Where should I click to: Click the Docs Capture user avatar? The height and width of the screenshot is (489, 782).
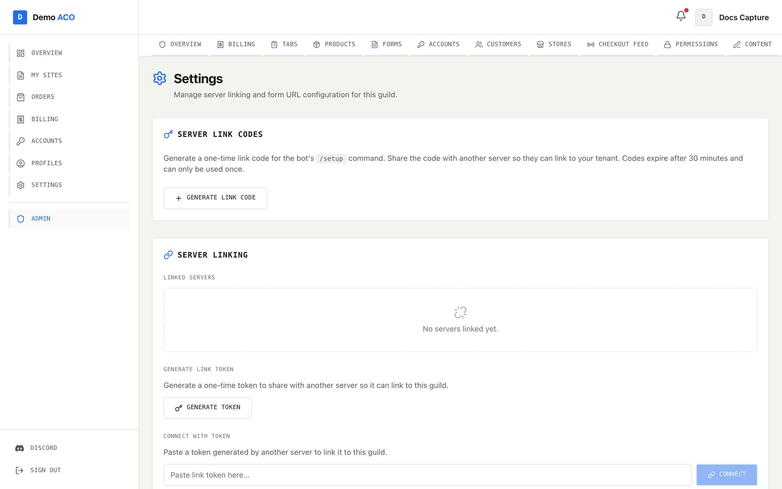click(x=704, y=17)
